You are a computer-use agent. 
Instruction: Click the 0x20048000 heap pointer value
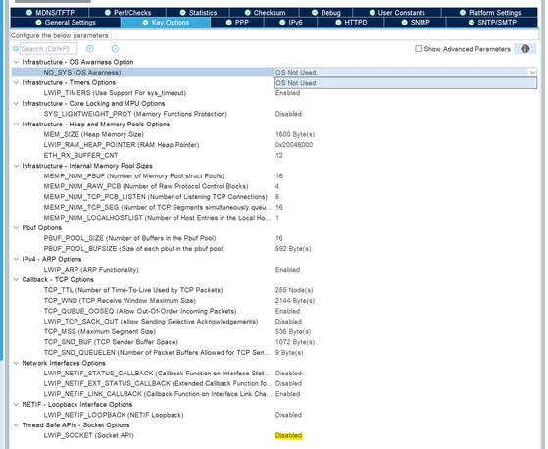pyautogui.click(x=294, y=145)
